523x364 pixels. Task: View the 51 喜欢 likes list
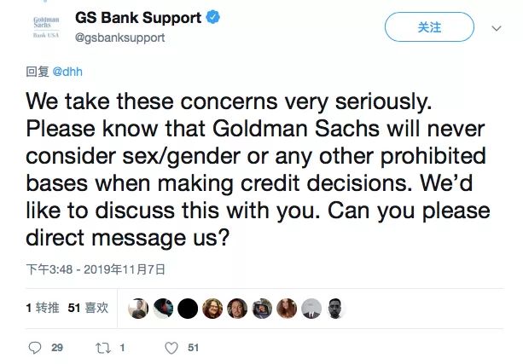tap(88, 309)
